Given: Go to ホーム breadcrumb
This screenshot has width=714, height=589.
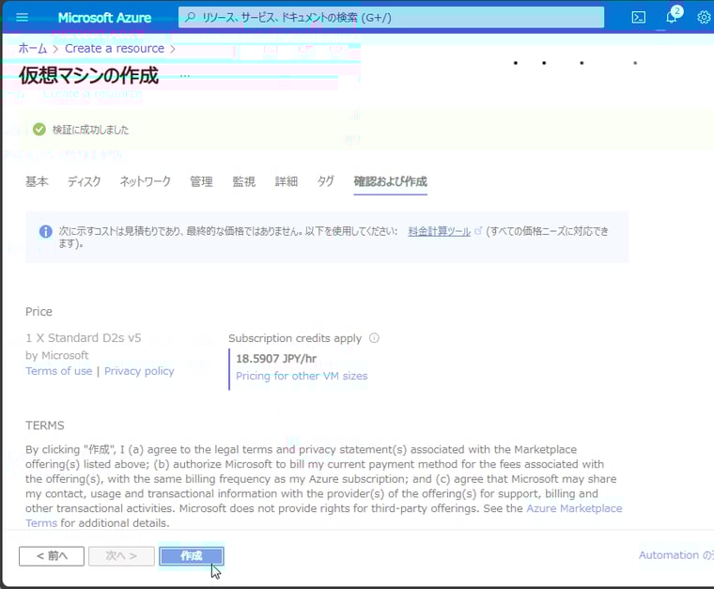Looking at the screenshot, I should 33,48.
